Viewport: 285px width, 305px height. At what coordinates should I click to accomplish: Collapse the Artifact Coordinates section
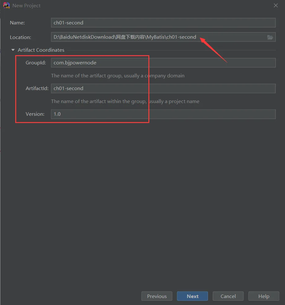[13, 50]
